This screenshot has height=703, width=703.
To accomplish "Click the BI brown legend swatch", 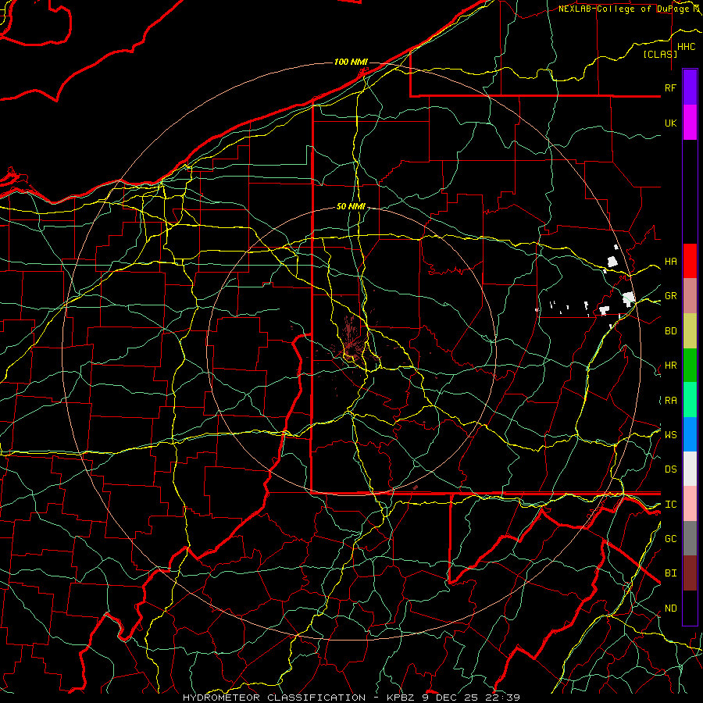I will coord(690,573).
